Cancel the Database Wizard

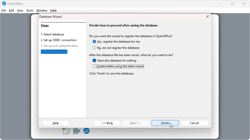(194, 123)
